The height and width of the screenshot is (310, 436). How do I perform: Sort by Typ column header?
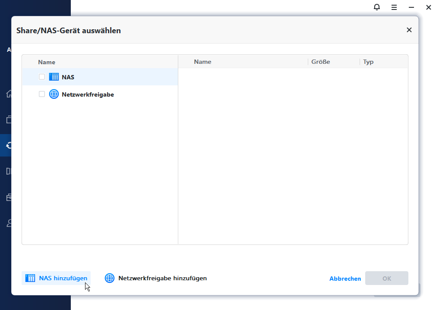pyautogui.click(x=368, y=62)
